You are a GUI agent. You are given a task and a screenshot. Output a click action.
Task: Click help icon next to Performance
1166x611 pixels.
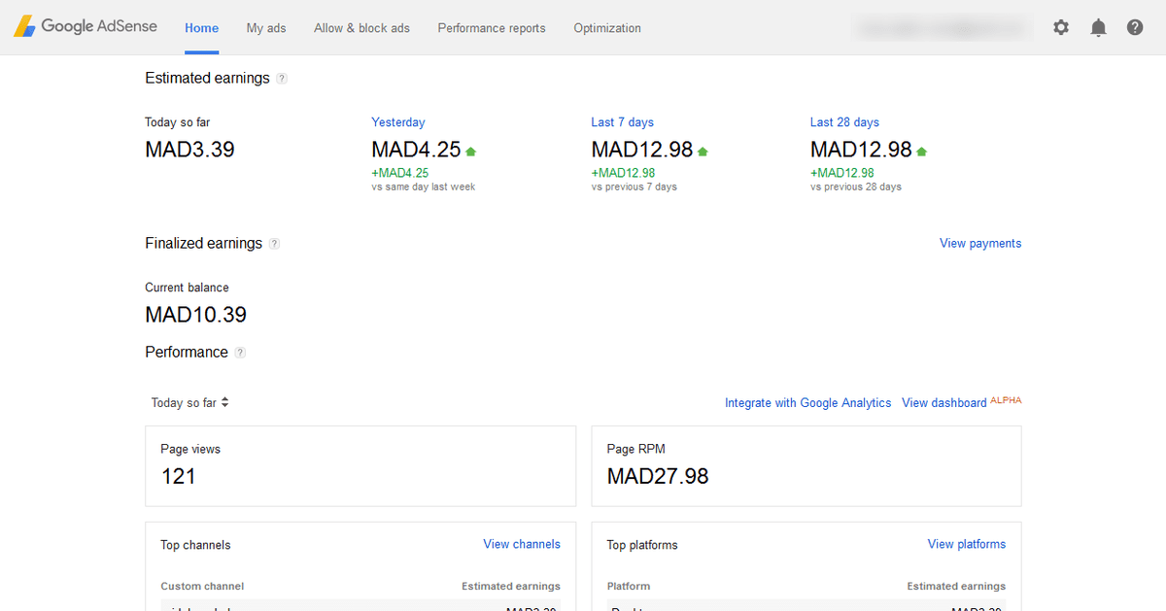coord(240,353)
